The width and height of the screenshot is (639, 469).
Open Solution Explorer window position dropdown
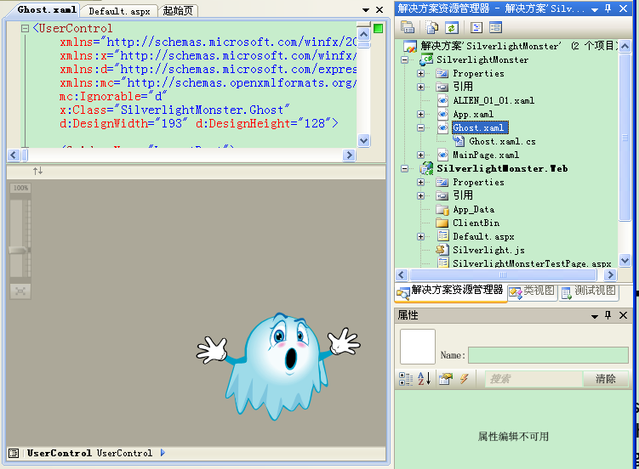(x=595, y=9)
